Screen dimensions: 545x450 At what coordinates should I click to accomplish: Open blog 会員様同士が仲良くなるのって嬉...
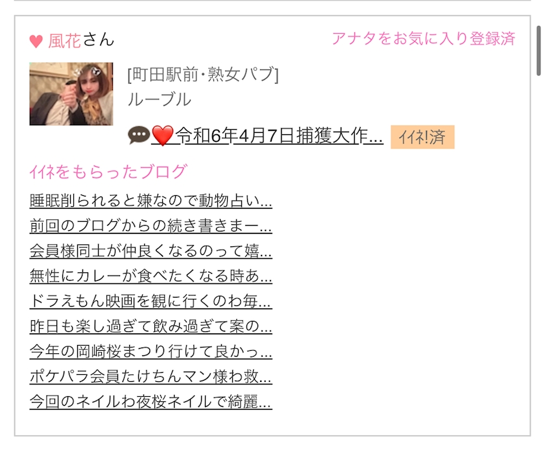click(151, 250)
